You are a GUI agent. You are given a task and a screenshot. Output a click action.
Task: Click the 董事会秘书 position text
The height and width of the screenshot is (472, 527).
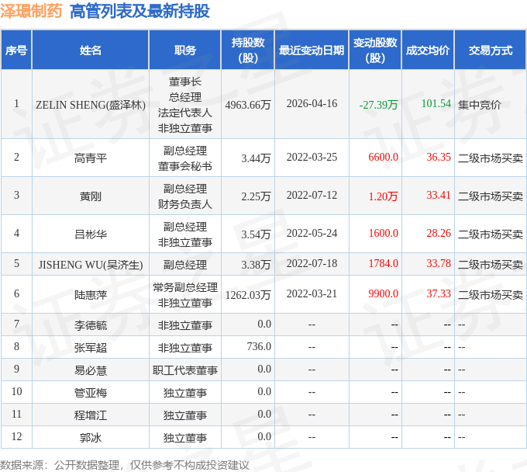tap(185, 166)
